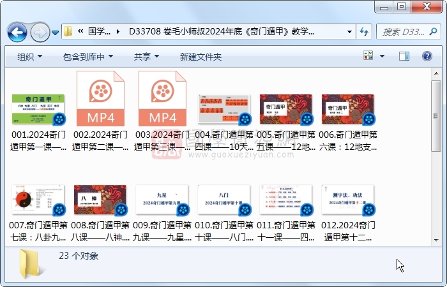Click file name 007.奇门遁甲第七课：八卦九
The image size is (447, 287).
click(x=38, y=231)
